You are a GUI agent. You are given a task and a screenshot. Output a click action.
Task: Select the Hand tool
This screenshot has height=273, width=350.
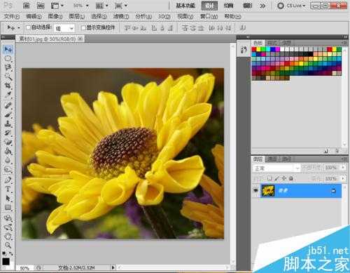8,236
